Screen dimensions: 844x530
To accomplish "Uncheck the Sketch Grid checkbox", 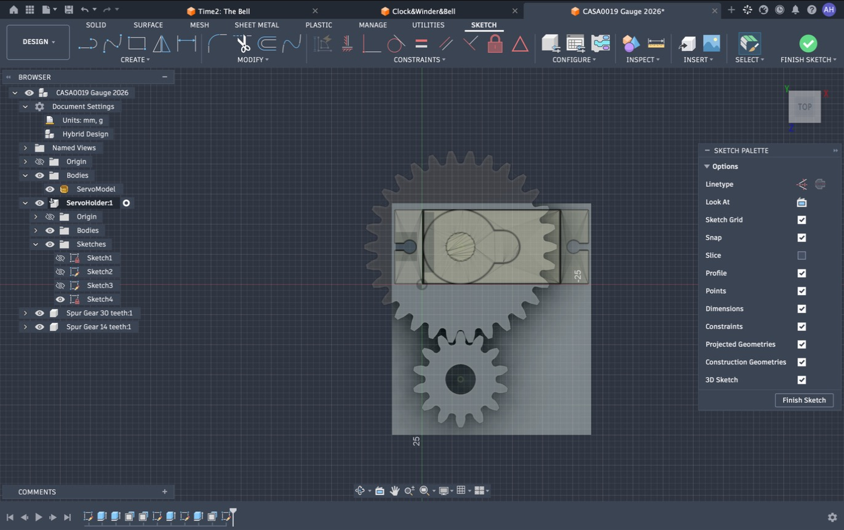I will [802, 220].
